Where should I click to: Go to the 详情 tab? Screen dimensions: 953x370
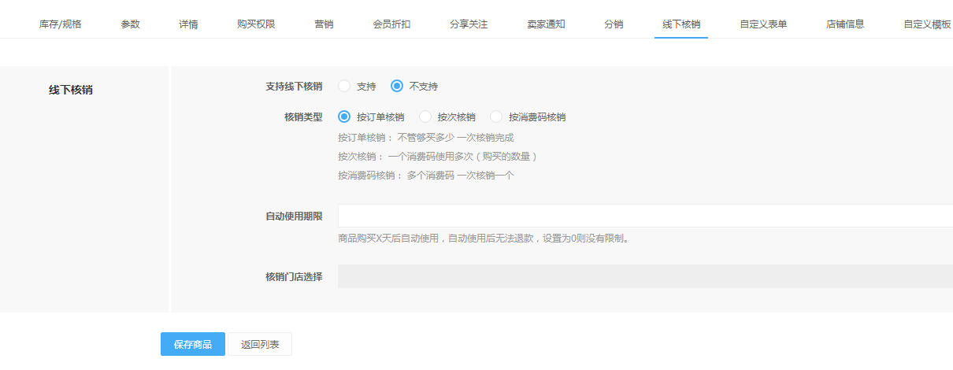(188, 24)
